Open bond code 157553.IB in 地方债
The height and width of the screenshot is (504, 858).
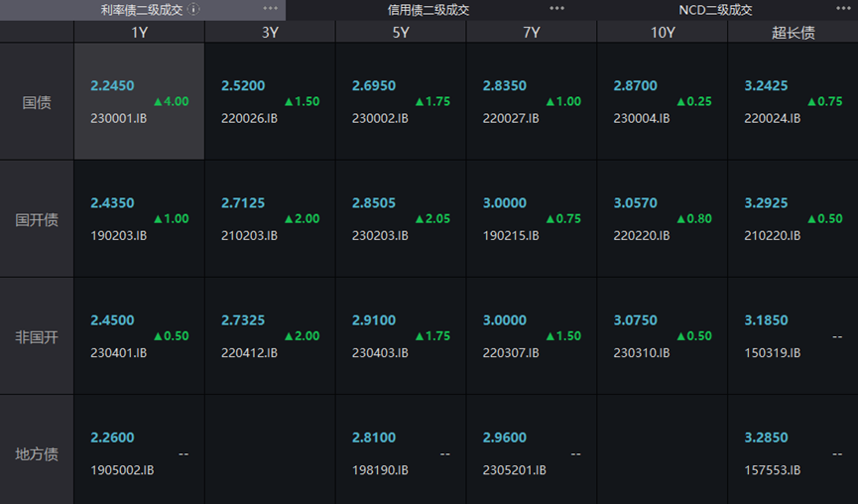click(772, 469)
